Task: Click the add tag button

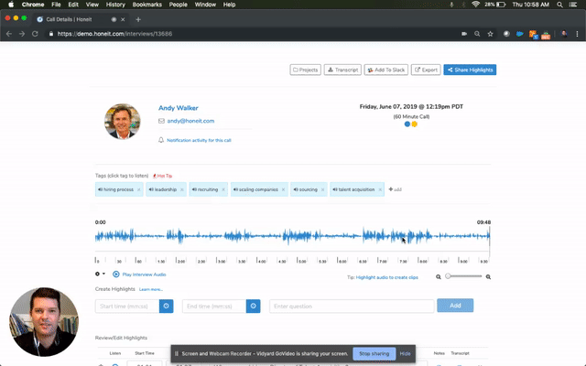Action: point(395,189)
